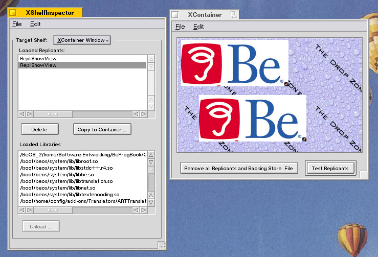Viewport: 378px width, 257px height.
Task: Open File menu in XShelfInspector
Action: pyautogui.click(x=17, y=24)
